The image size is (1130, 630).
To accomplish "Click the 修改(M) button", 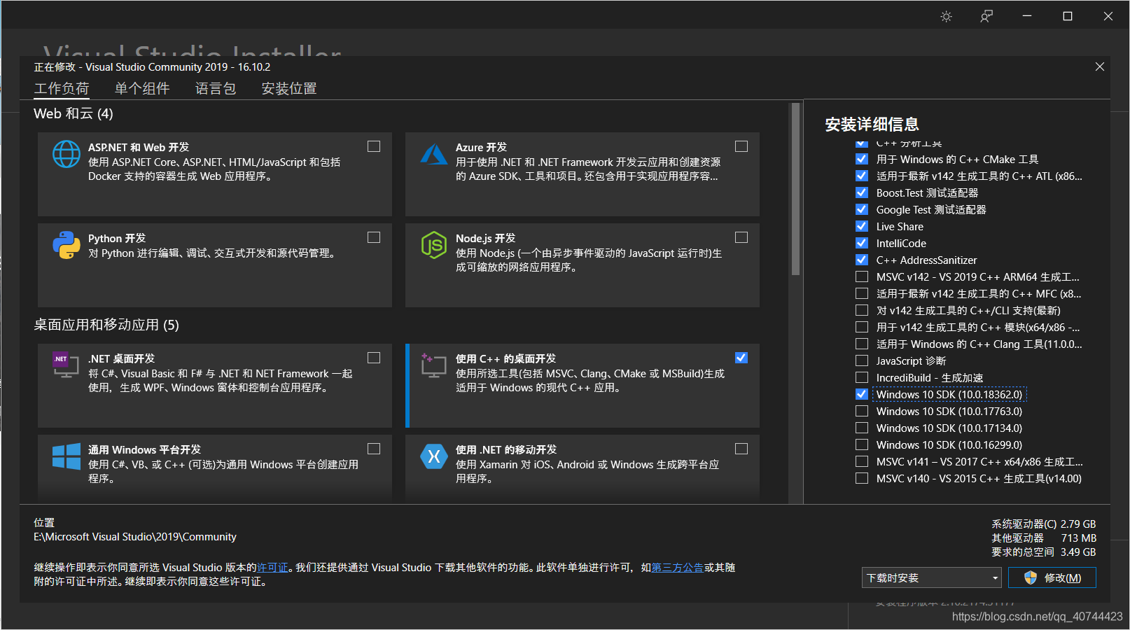I will tap(1052, 577).
